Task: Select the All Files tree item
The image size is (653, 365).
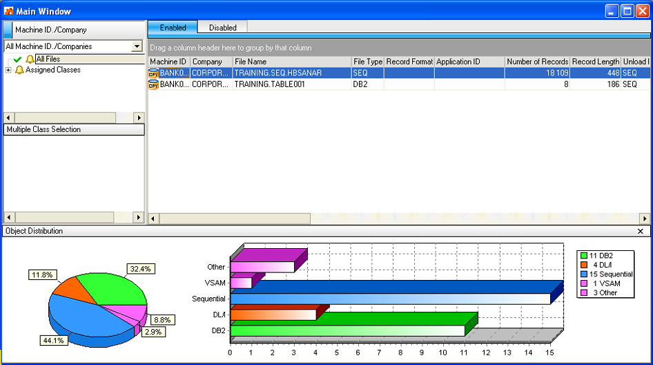Action: point(48,59)
